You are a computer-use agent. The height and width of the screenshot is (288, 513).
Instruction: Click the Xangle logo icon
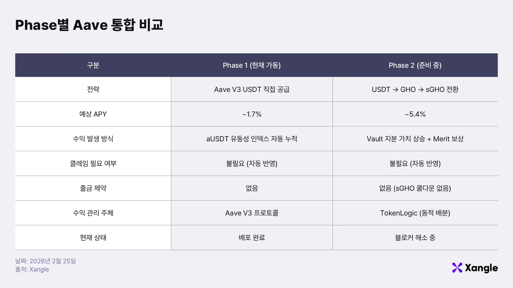coord(457,268)
